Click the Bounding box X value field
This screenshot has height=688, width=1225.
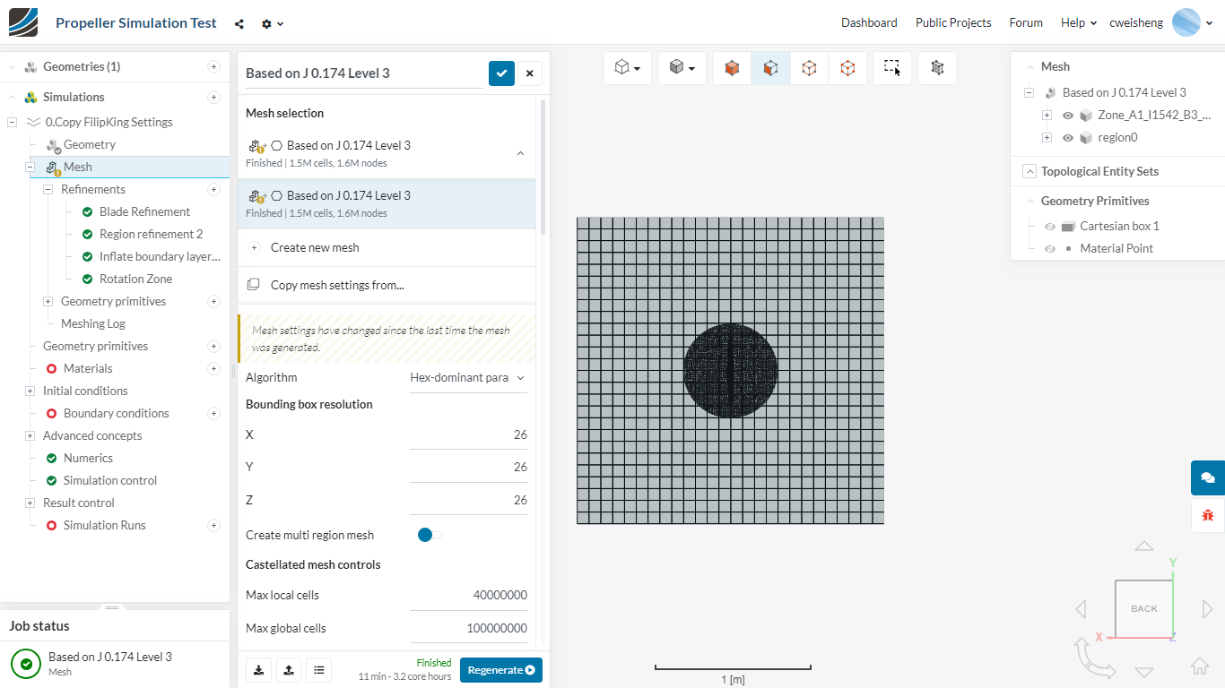coord(468,435)
